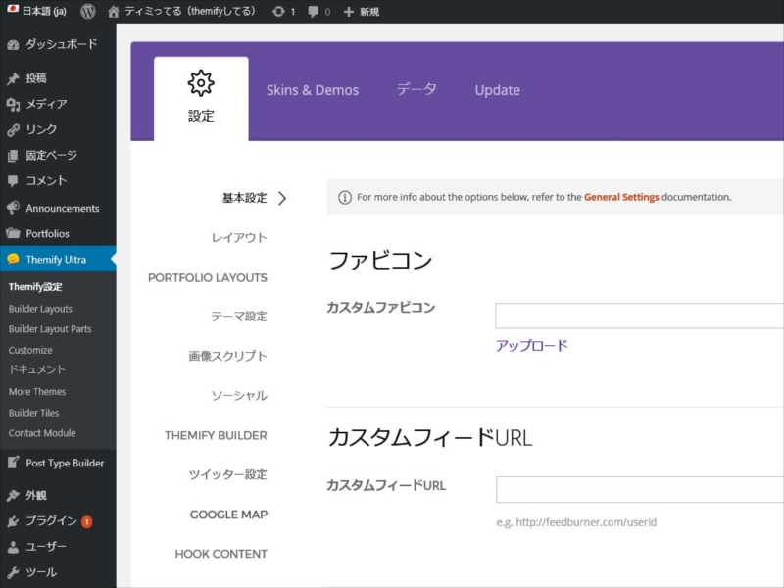The height and width of the screenshot is (588, 784).
Task: Click the home icon beside the site name
Action: (x=114, y=11)
